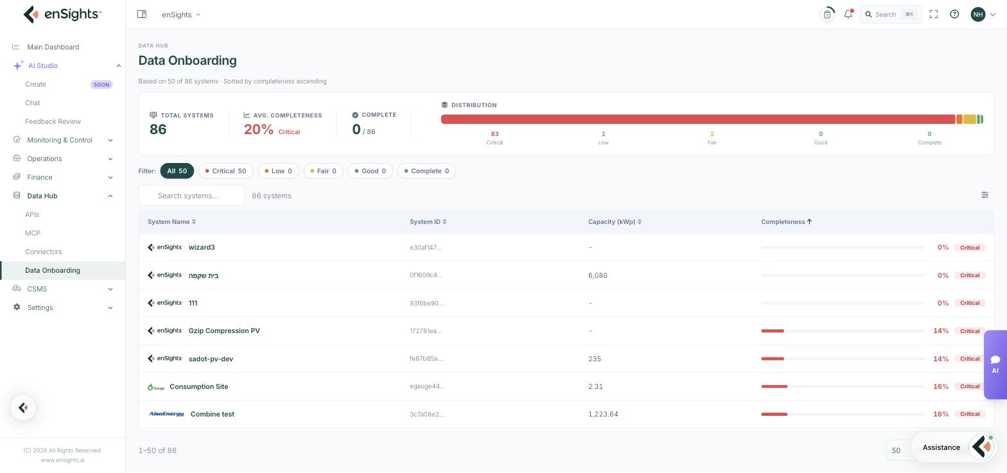The width and height of the screenshot is (1007, 473).
Task: Open table column settings icon
Action: (985, 195)
